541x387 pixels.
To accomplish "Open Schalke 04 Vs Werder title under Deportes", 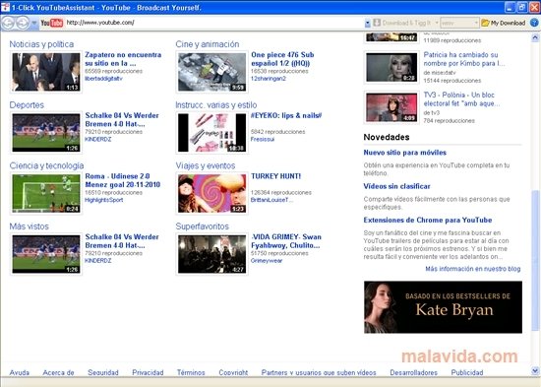I will (x=122, y=120).
